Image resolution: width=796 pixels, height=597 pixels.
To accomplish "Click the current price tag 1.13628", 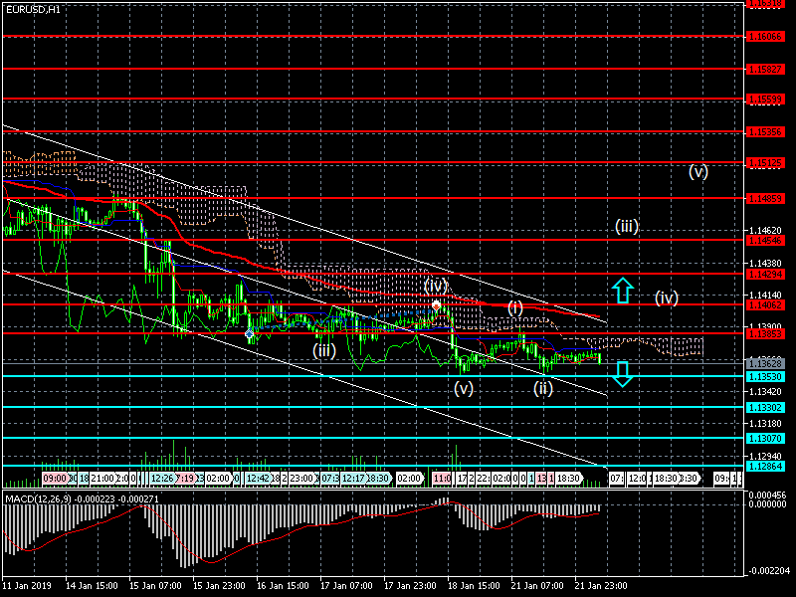I will click(769, 364).
